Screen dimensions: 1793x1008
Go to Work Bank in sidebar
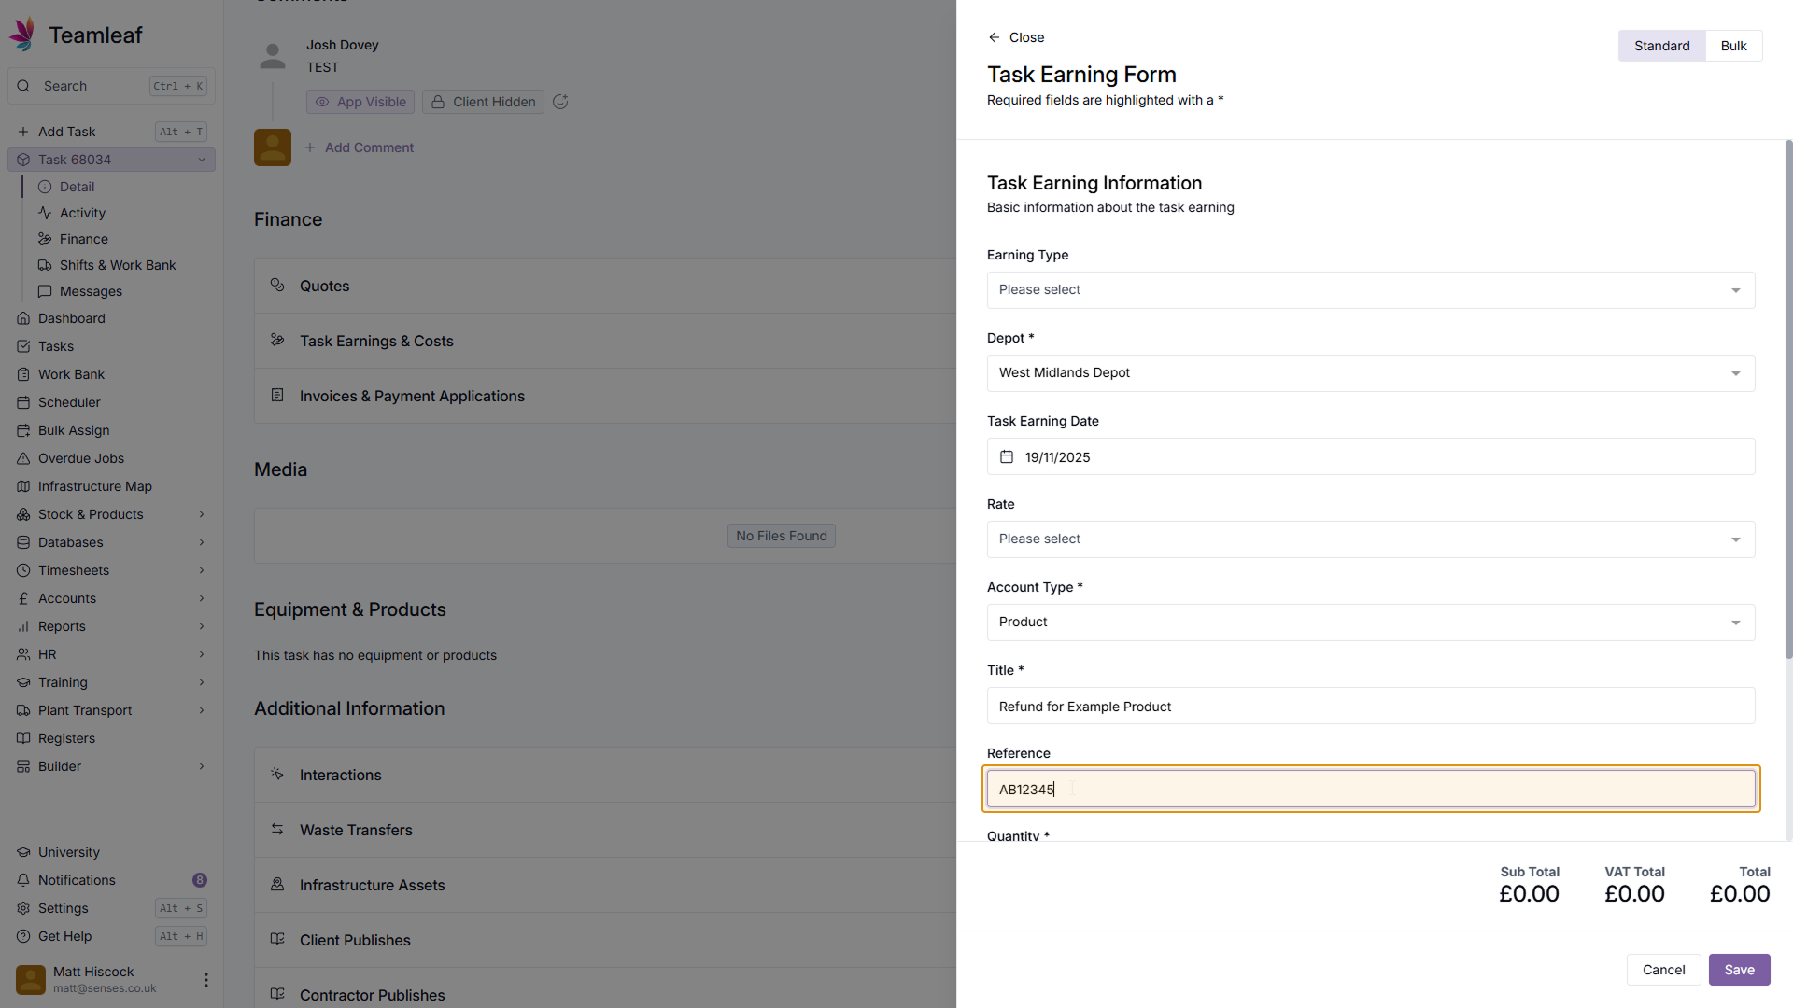point(71,374)
